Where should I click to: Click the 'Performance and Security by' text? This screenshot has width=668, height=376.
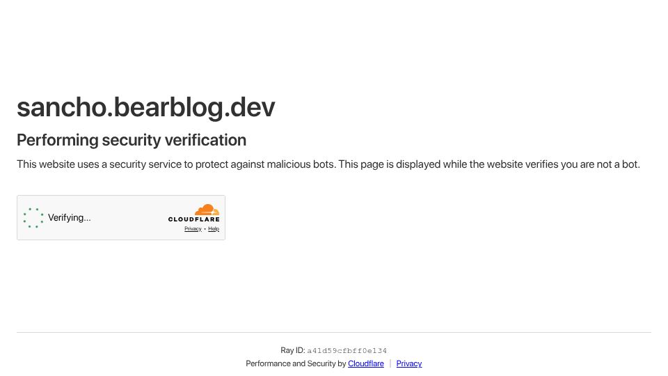296,363
